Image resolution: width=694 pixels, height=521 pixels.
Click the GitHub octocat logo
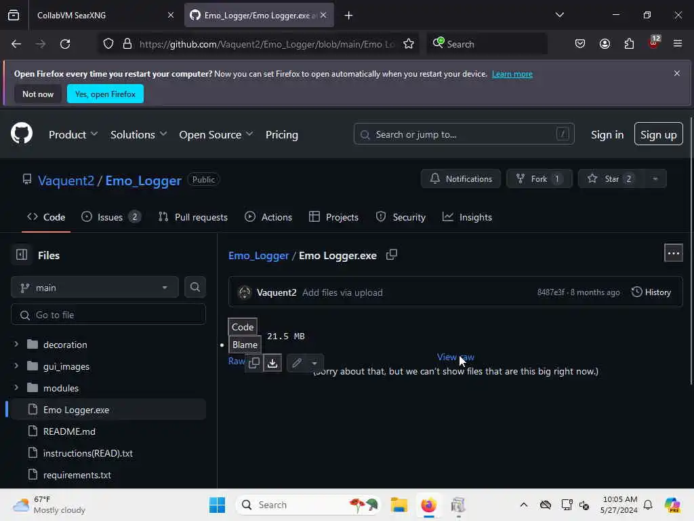[x=22, y=134]
